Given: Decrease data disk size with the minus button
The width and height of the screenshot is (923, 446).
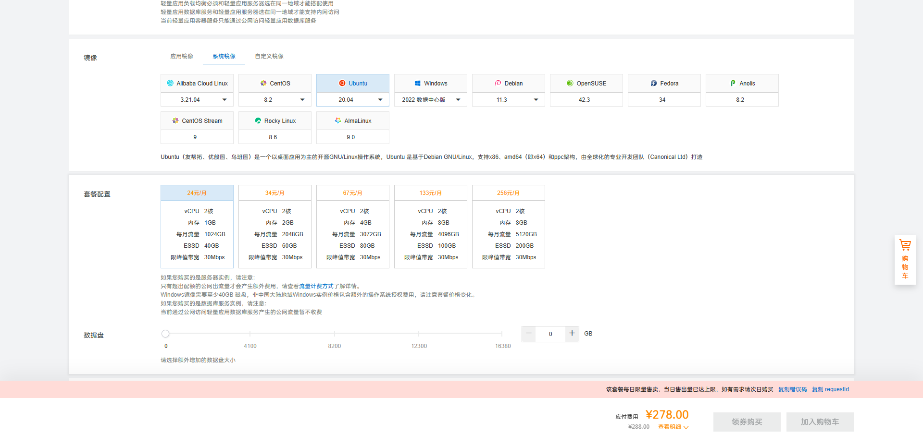Looking at the screenshot, I should (529, 333).
